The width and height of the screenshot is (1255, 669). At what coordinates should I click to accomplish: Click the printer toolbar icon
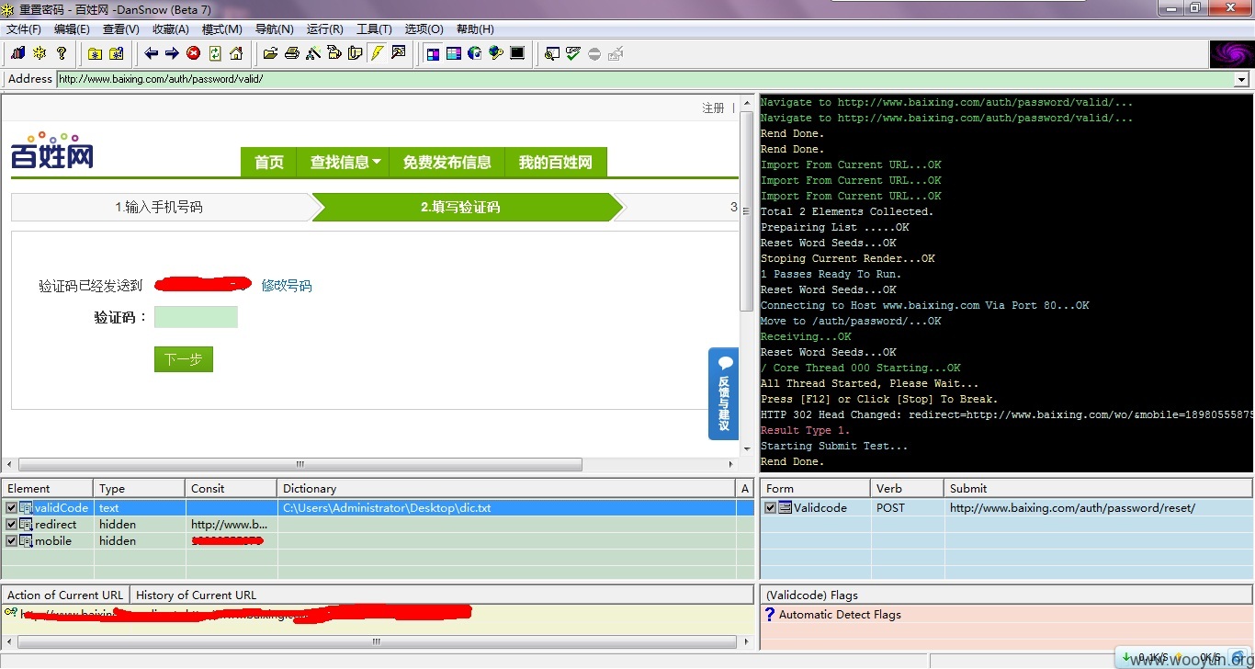point(292,53)
